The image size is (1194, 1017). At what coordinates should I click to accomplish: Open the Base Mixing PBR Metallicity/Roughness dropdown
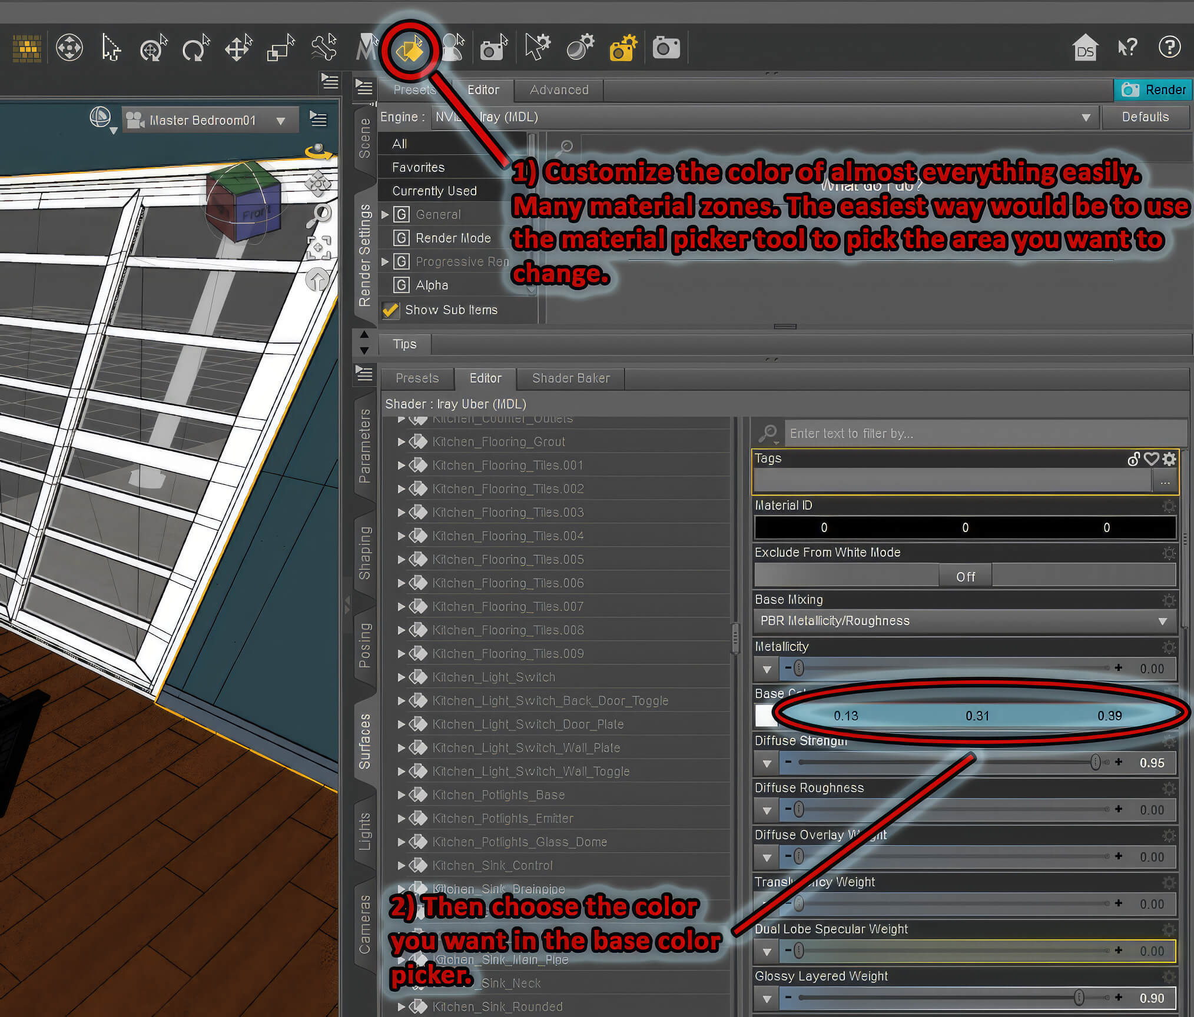pos(964,621)
